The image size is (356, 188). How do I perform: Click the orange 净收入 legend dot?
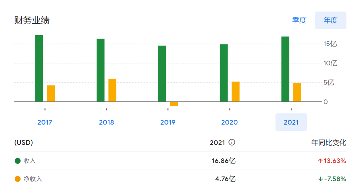(18, 179)
